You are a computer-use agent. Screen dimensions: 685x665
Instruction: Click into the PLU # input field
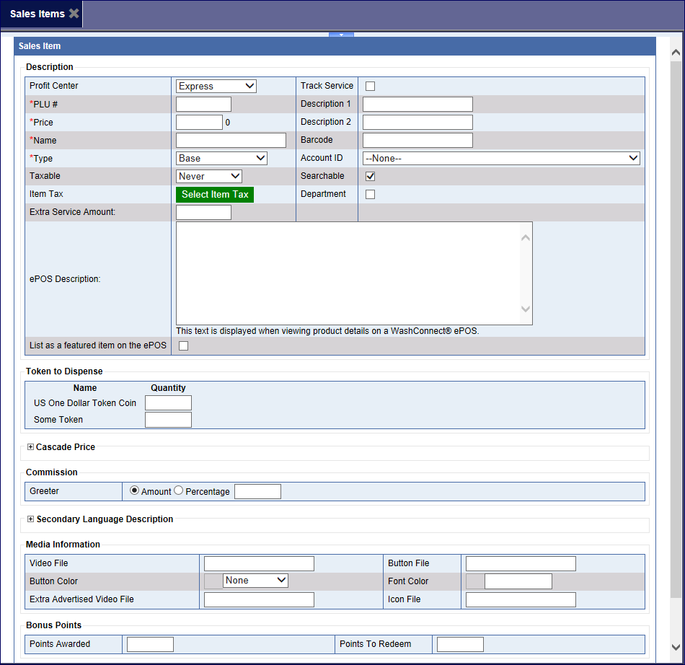[203, 105]
